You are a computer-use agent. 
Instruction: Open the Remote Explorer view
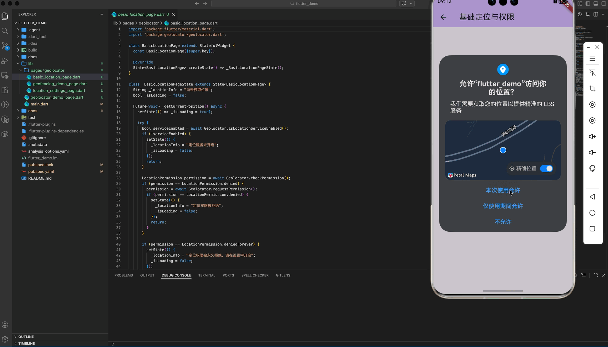coord(5,75)
